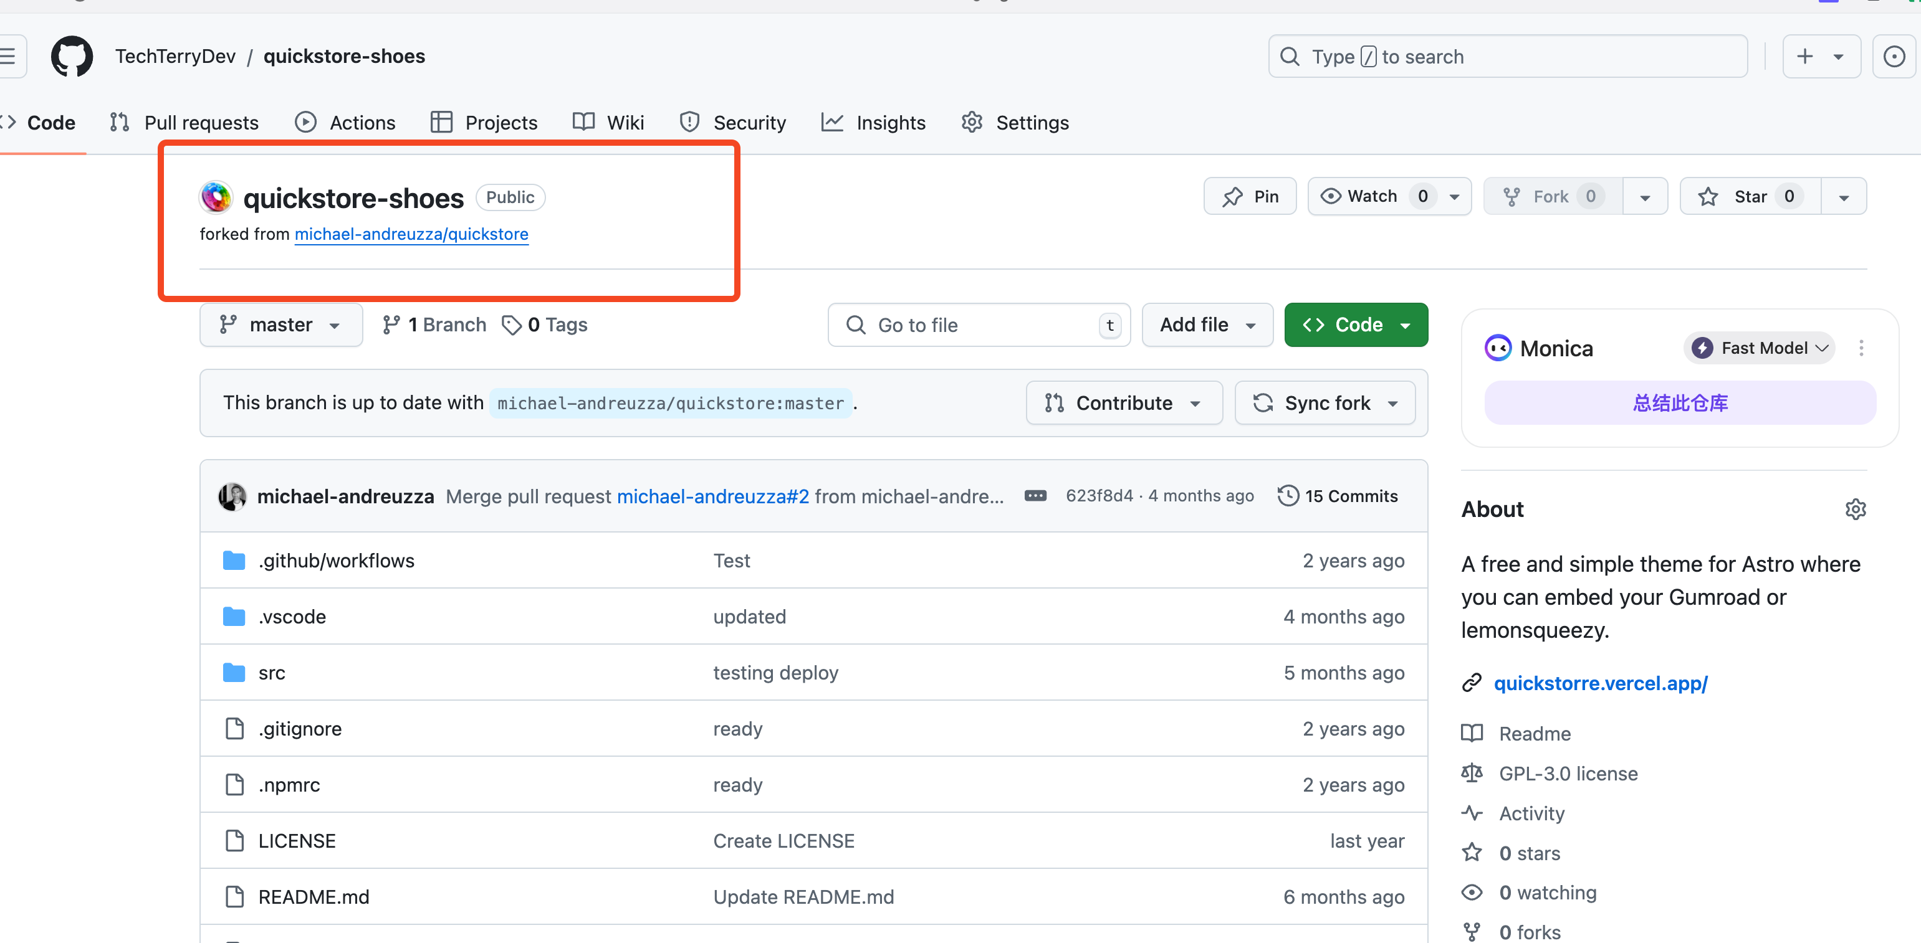Fork the repository
This screenshot has width=1921, height=943.
1553,196
